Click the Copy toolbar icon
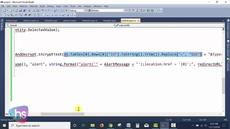Screen dimensions: 230x129 pyautogui.click(x=33, y=10)
